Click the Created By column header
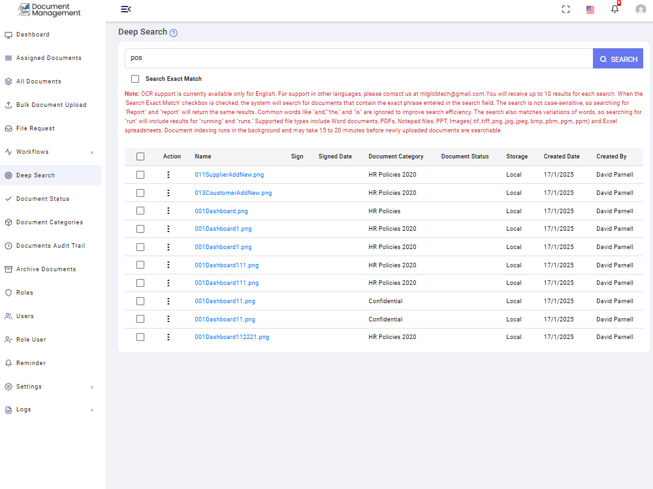 point(611,156)
